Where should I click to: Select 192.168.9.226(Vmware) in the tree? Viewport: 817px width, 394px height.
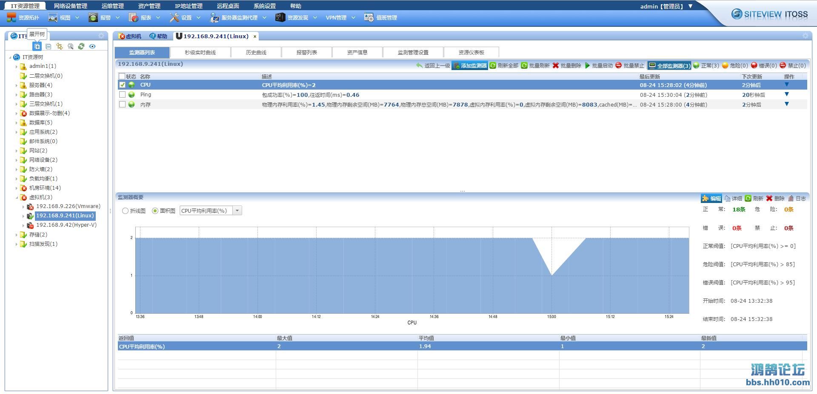point(68,206)
